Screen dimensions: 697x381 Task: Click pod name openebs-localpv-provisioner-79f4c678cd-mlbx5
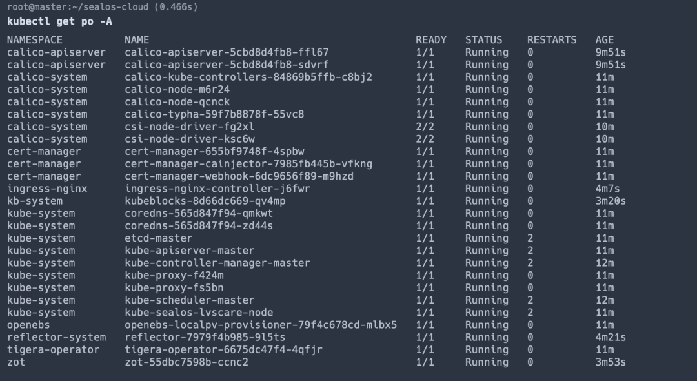(261, 325)
